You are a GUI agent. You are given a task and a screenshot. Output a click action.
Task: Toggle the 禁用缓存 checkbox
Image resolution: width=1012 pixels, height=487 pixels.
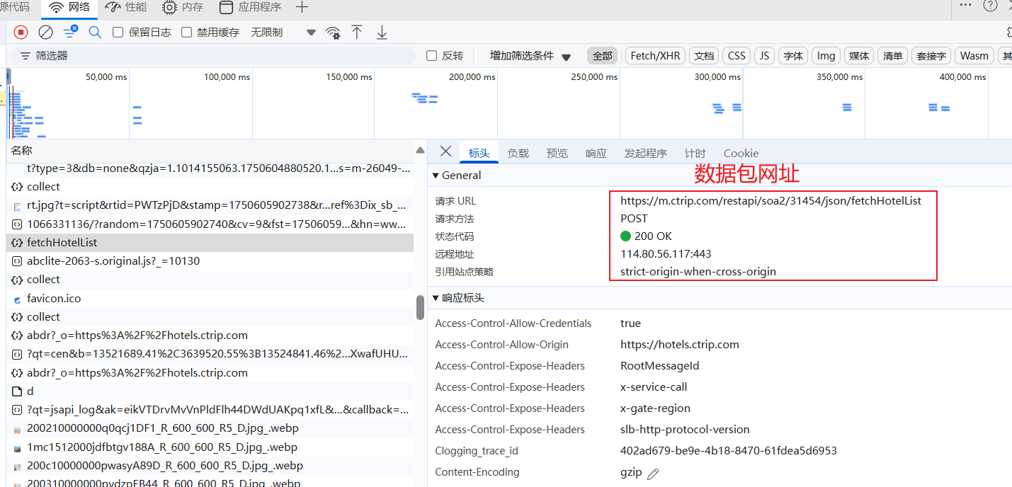point(187,33)
